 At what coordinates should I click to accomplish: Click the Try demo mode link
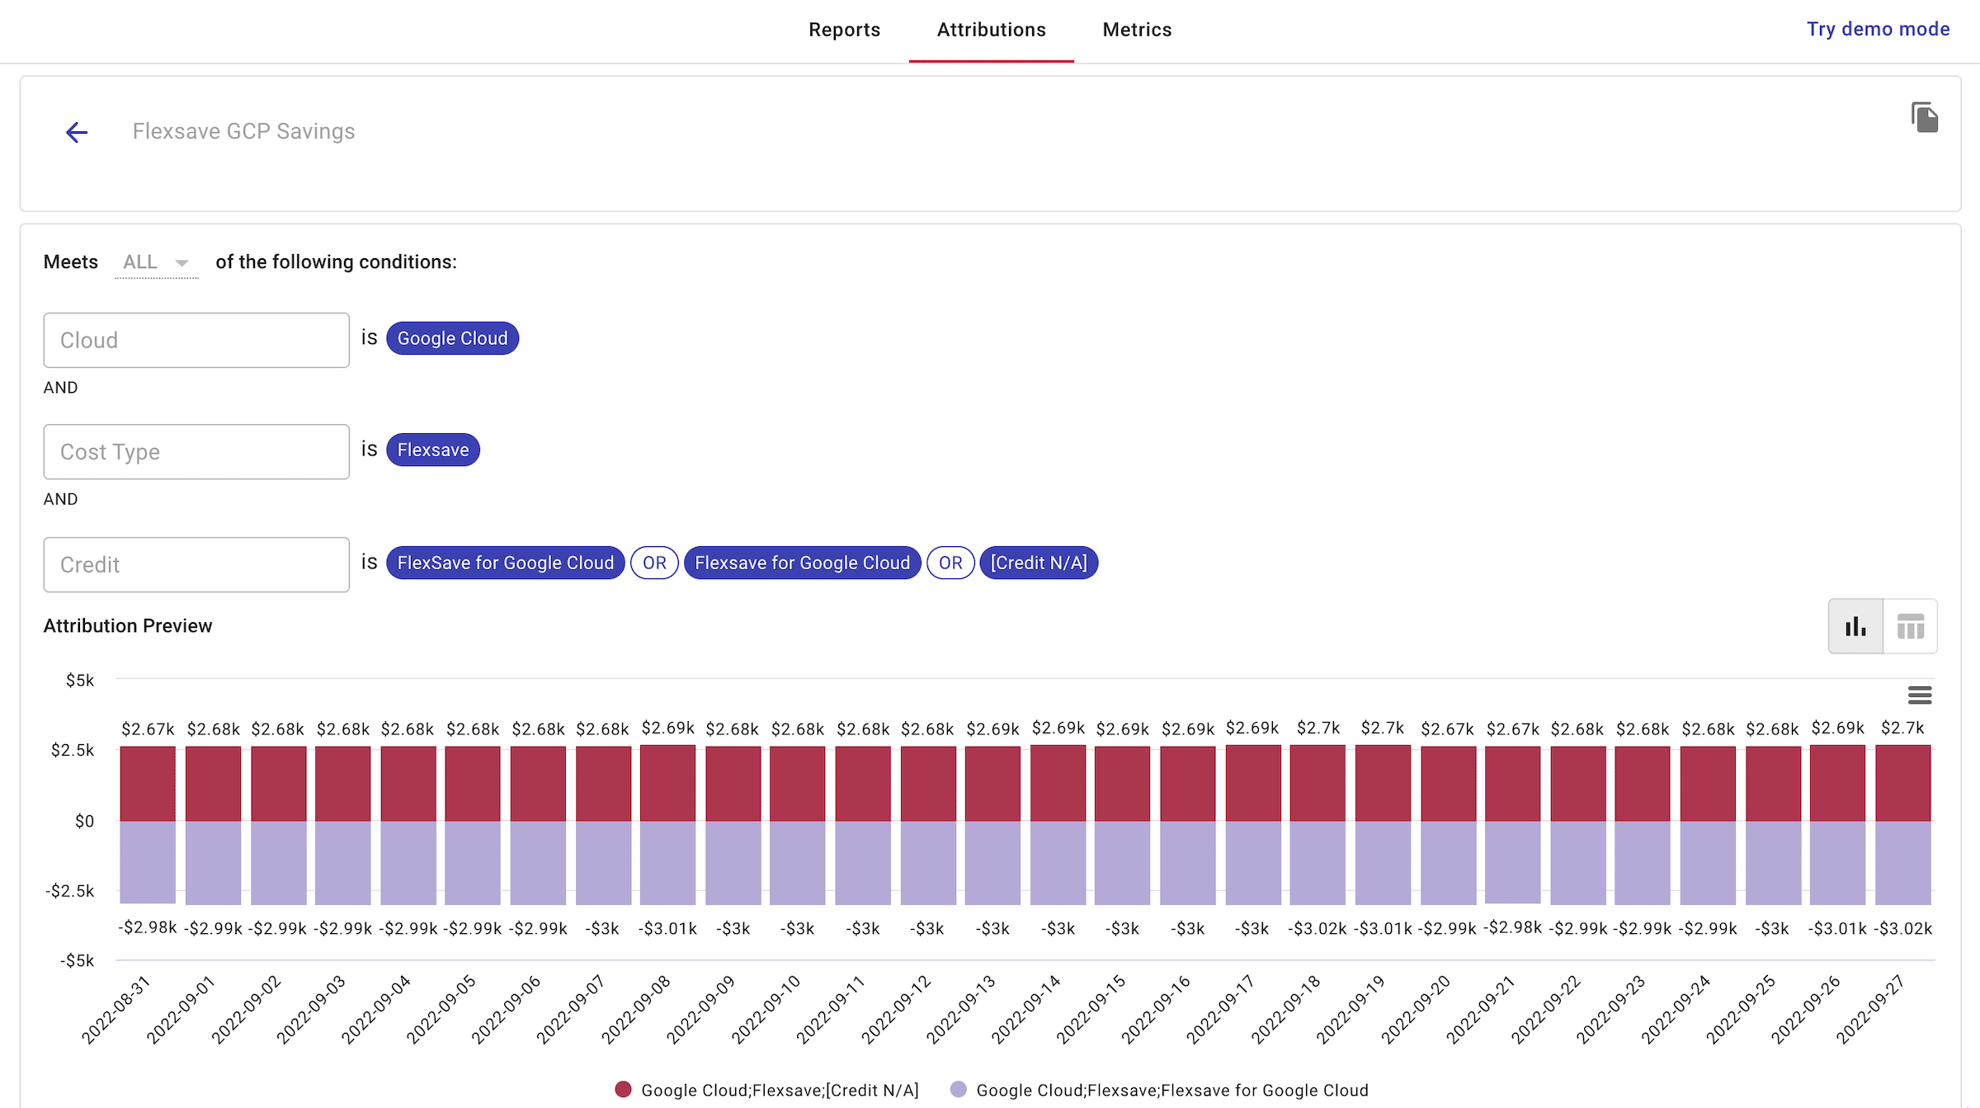[x=1878, y=29]
